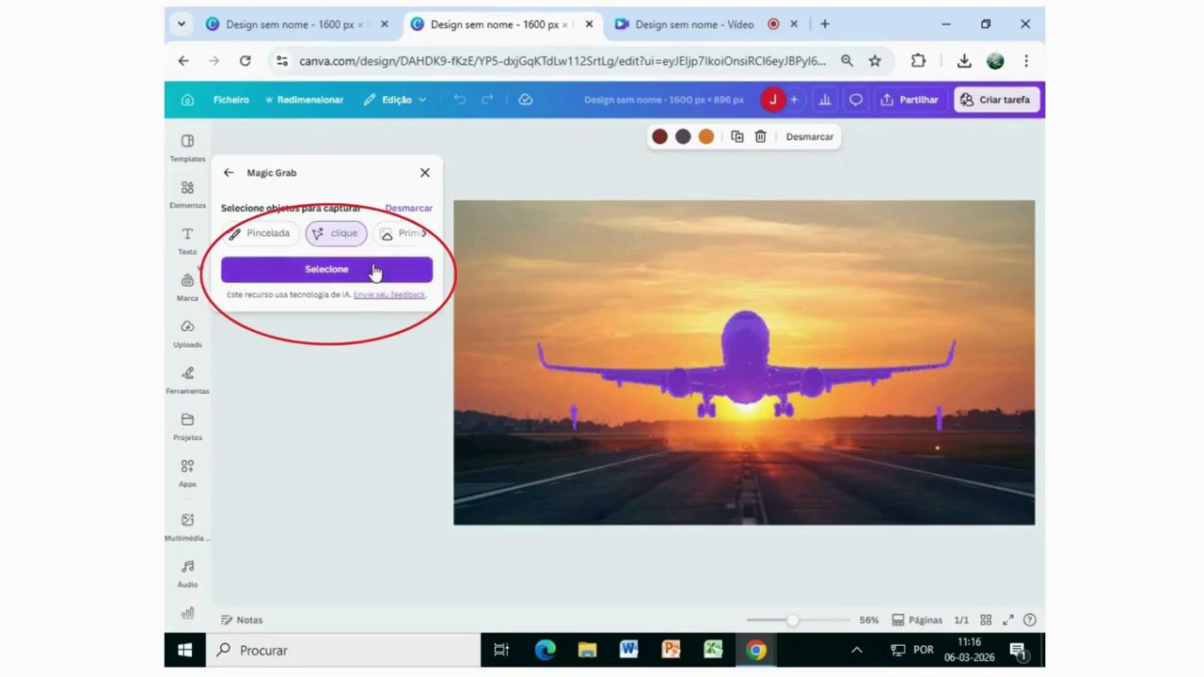Open the Elementos sidebar panel
This screenshot has height=677, width=1204.
(187, 195)
